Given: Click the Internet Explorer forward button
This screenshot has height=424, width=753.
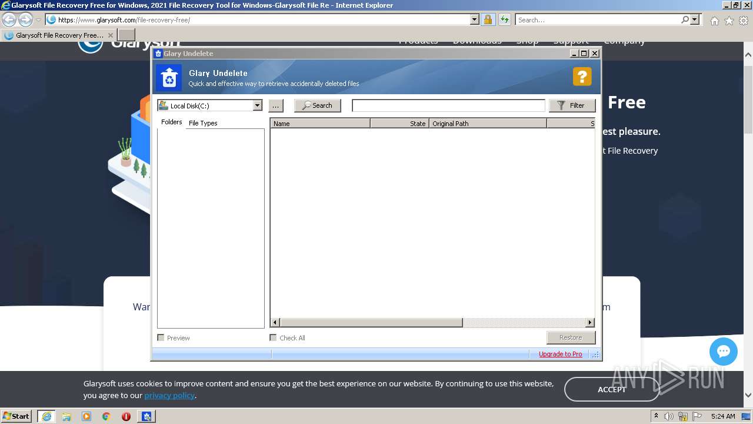Looking at the screenshot, I should click(x=25, y=19).
